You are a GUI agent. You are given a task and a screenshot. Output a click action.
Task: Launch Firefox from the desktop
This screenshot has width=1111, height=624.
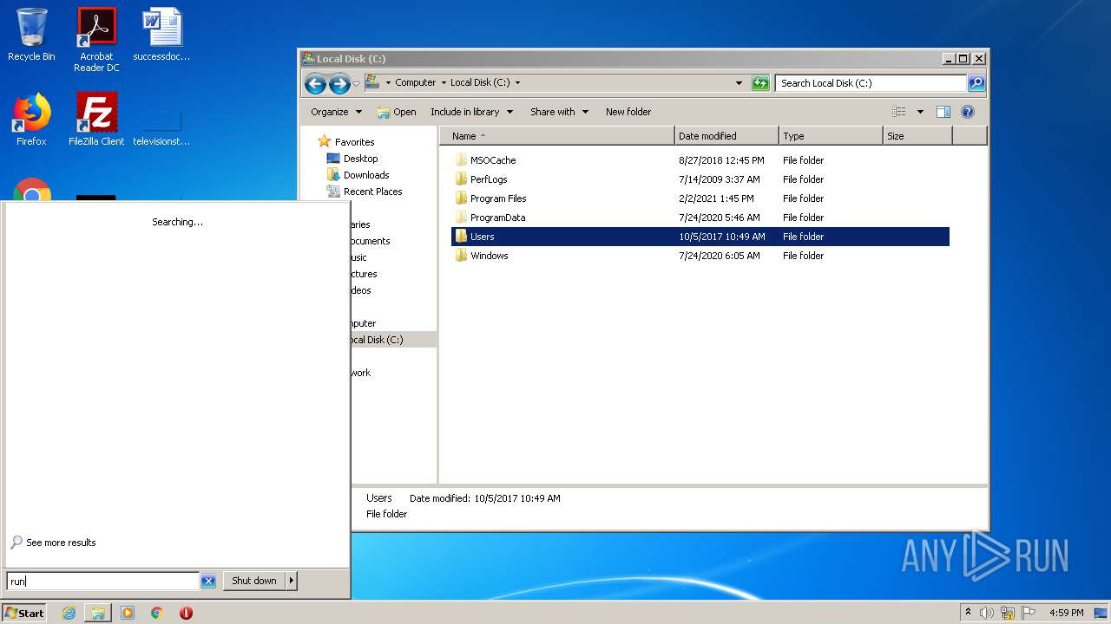(31, 120)
